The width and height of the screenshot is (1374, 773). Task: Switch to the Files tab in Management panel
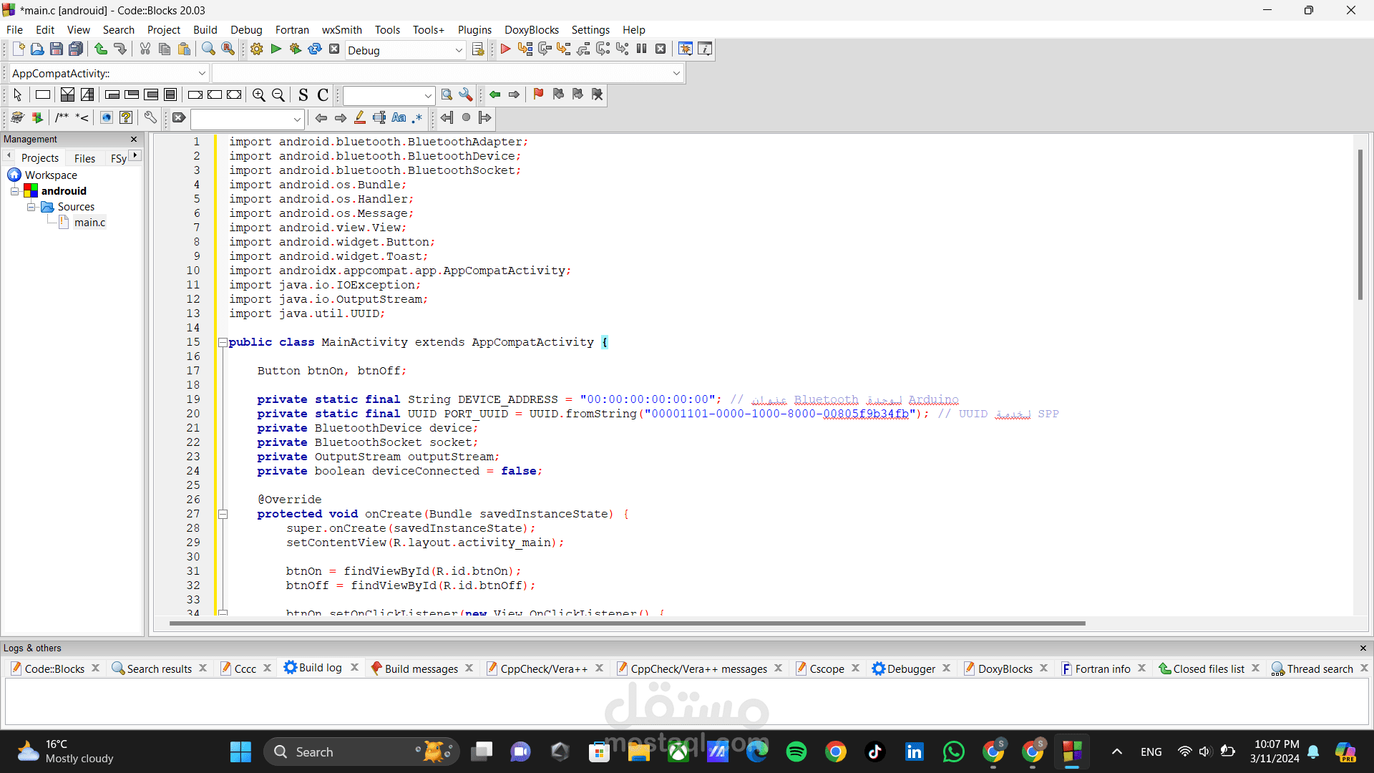(84, 158)
